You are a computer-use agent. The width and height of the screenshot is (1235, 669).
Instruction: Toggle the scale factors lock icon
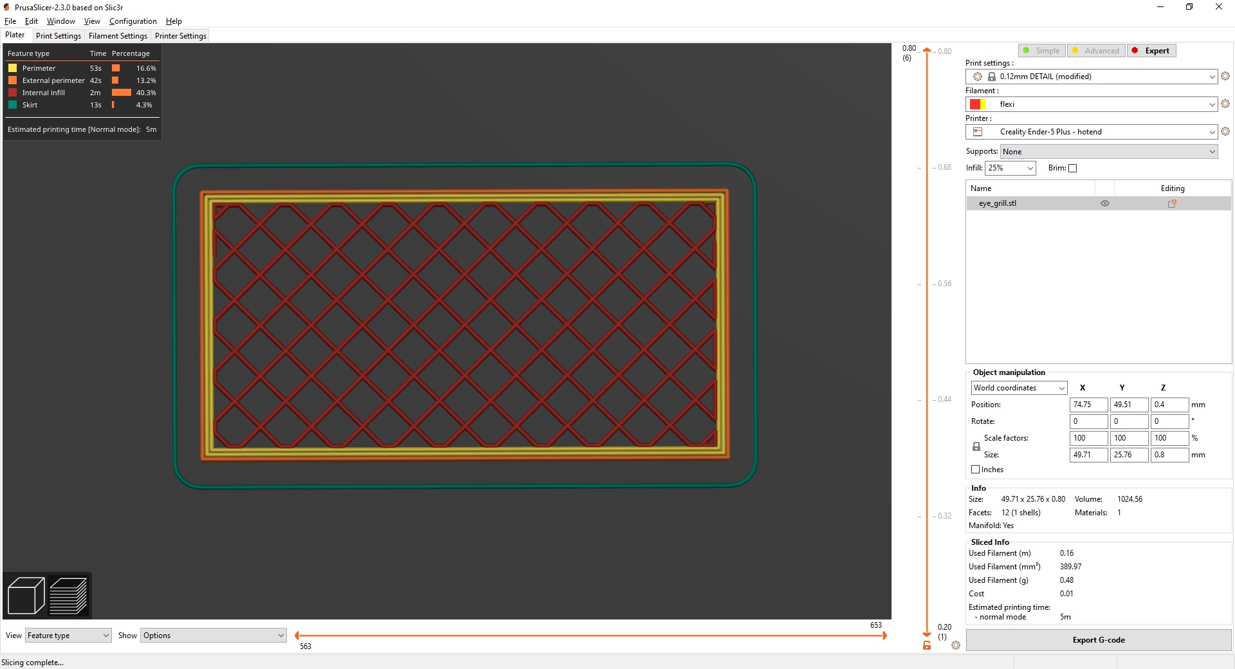point(976,446)
